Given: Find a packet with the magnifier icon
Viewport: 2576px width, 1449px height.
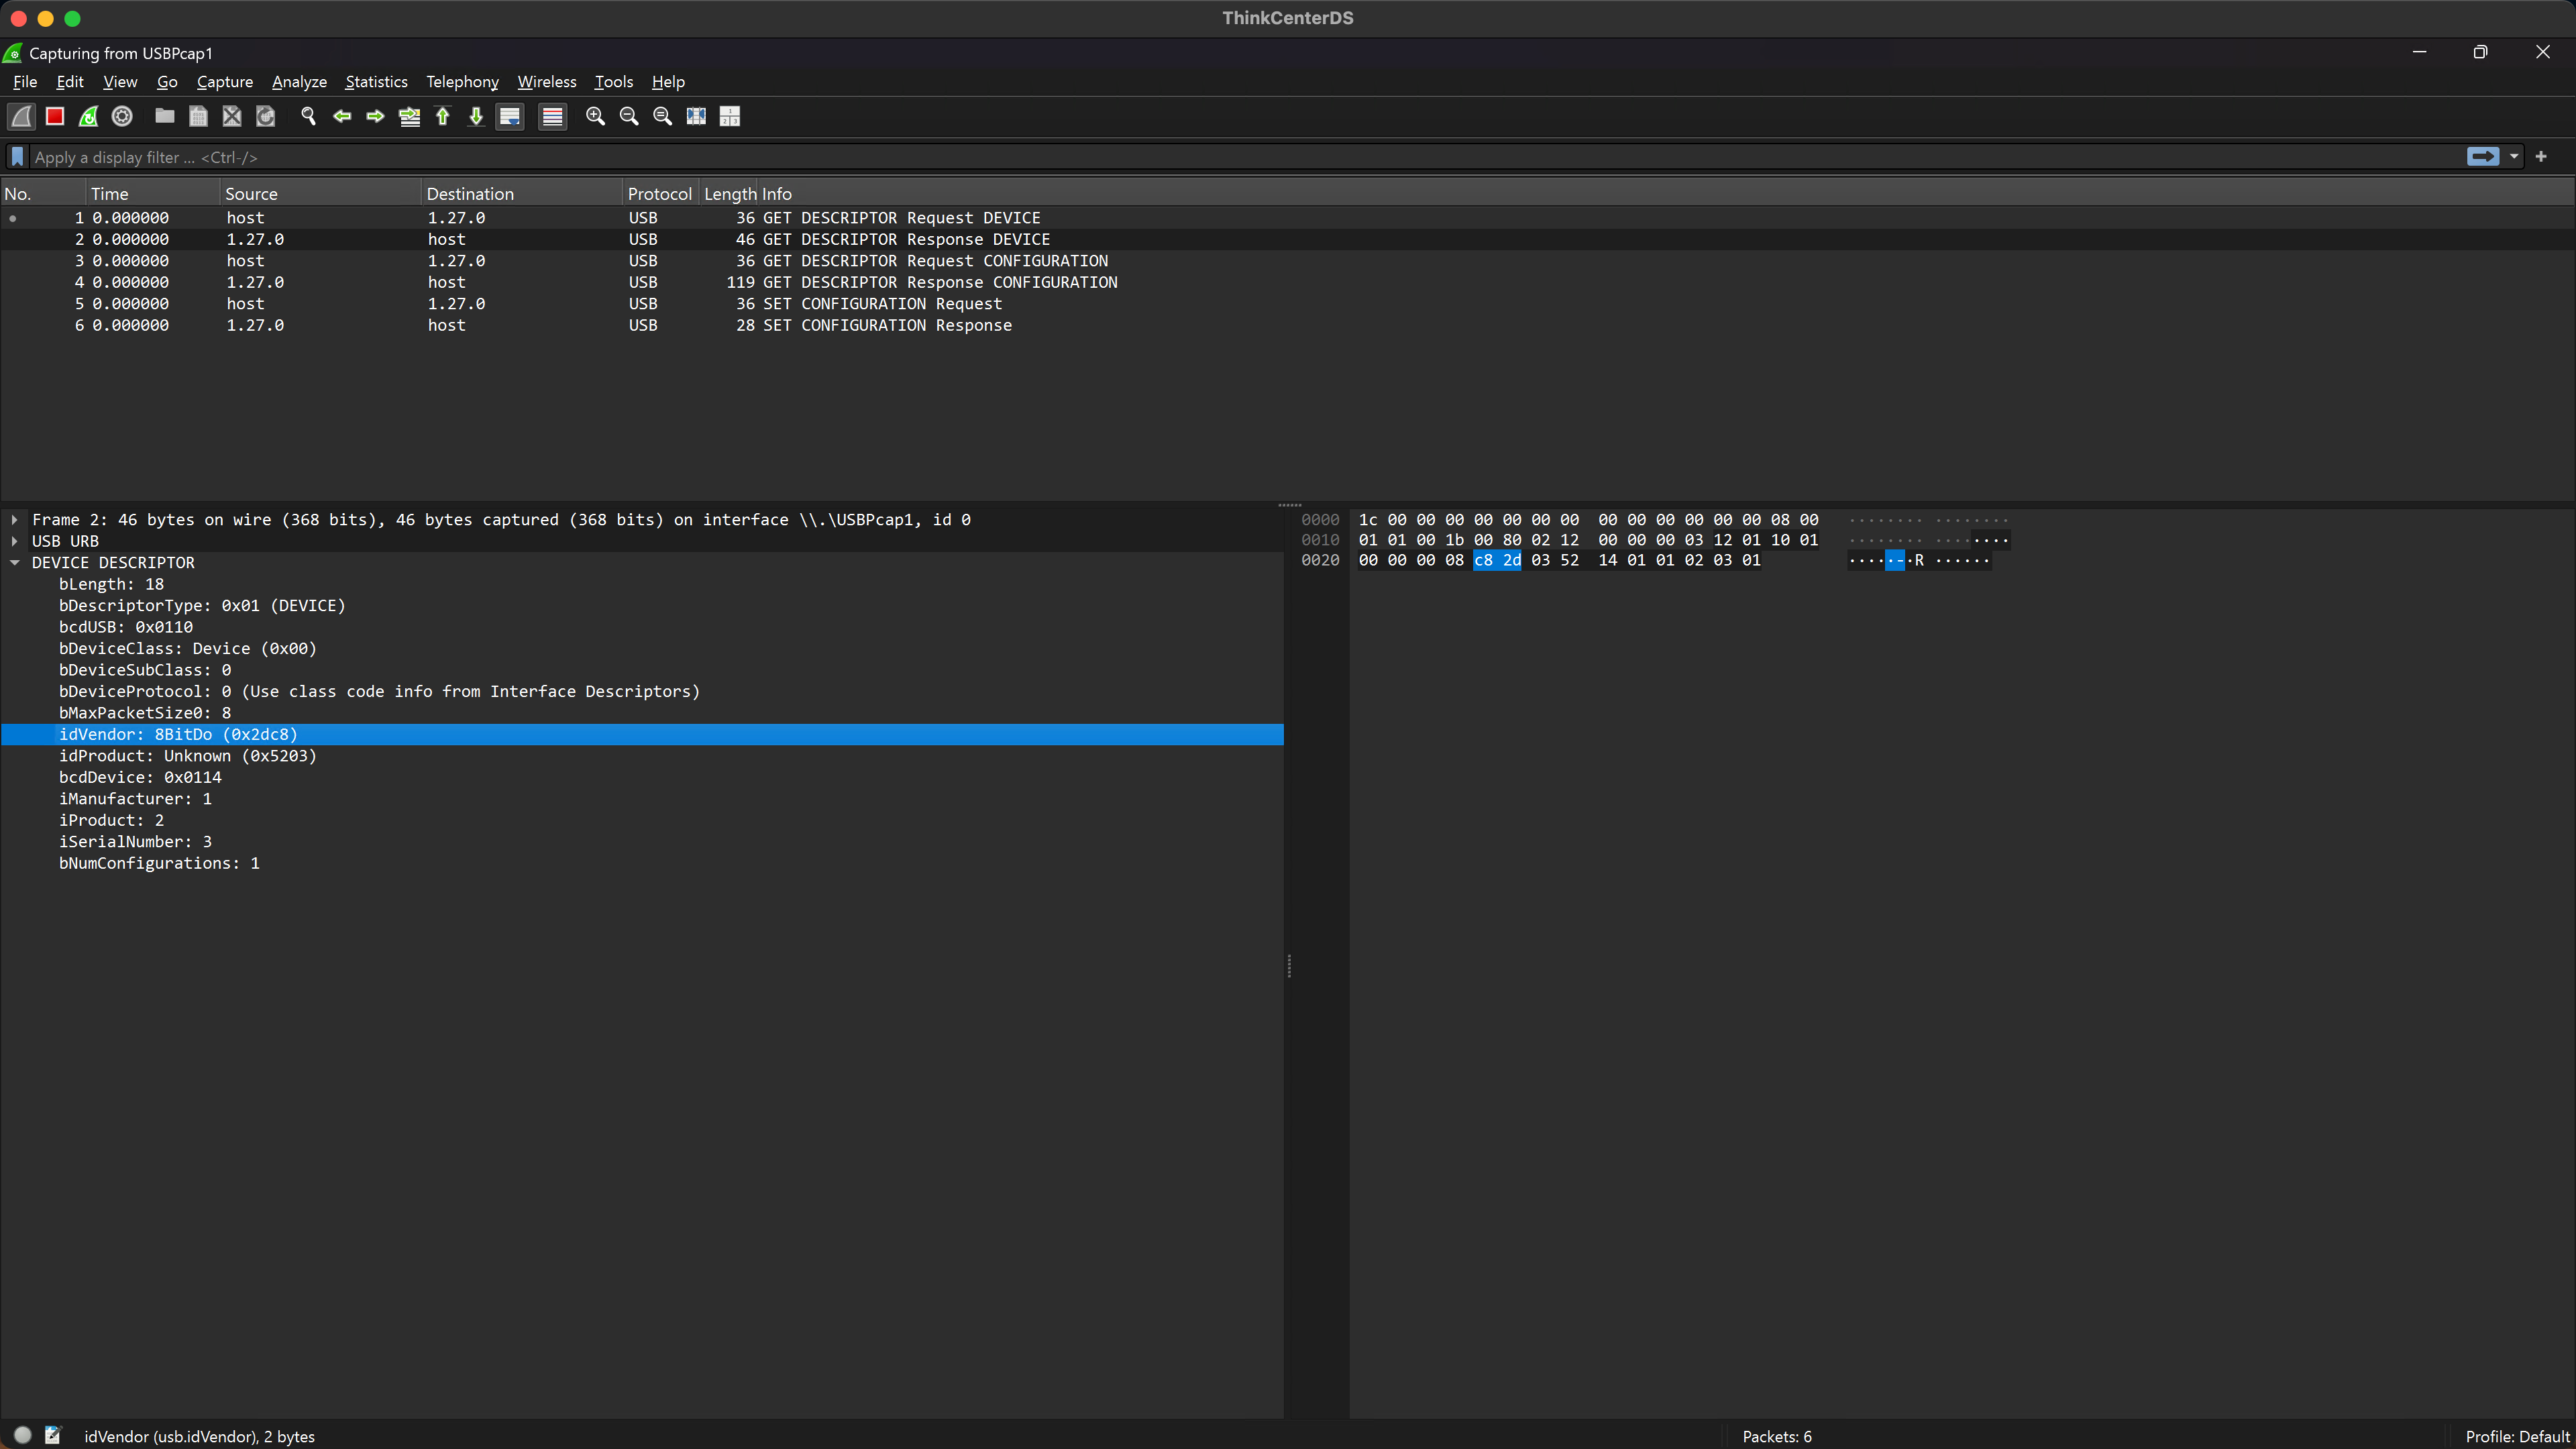Looking at the screenshot, I should [308, 116].
